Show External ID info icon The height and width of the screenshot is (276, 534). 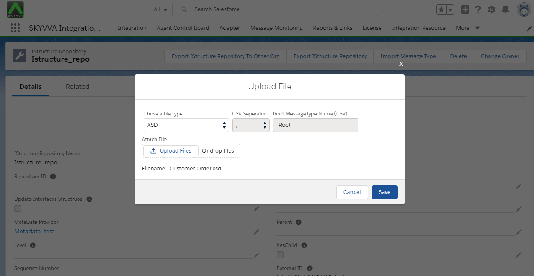[310, 268]
